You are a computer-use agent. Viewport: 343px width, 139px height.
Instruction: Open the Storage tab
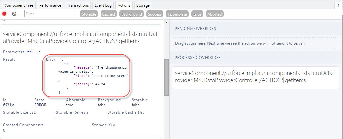pos(143,5)
